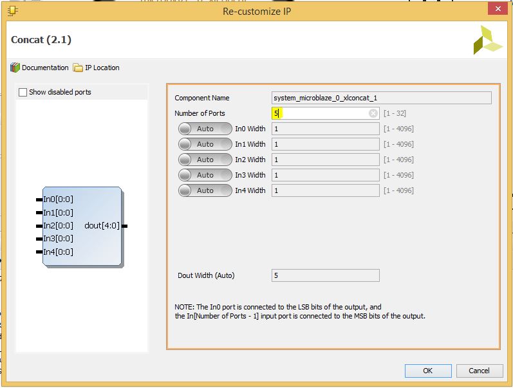513x388 pixels.
Task: Click the [1 - 4096] hint beside In0 Width
Action: pos(398,129)
